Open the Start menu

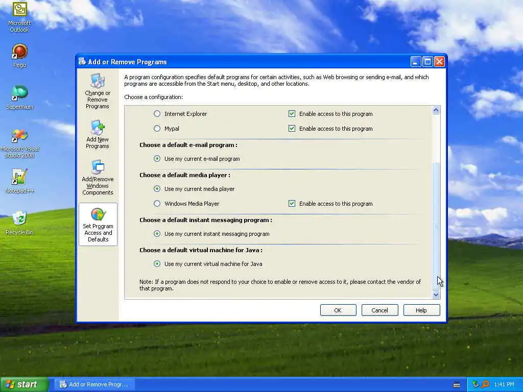click(x=25, y=384)
